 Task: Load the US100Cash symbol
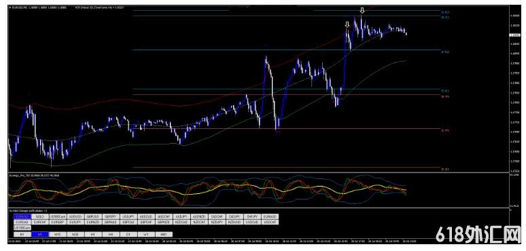coord(22,227)
